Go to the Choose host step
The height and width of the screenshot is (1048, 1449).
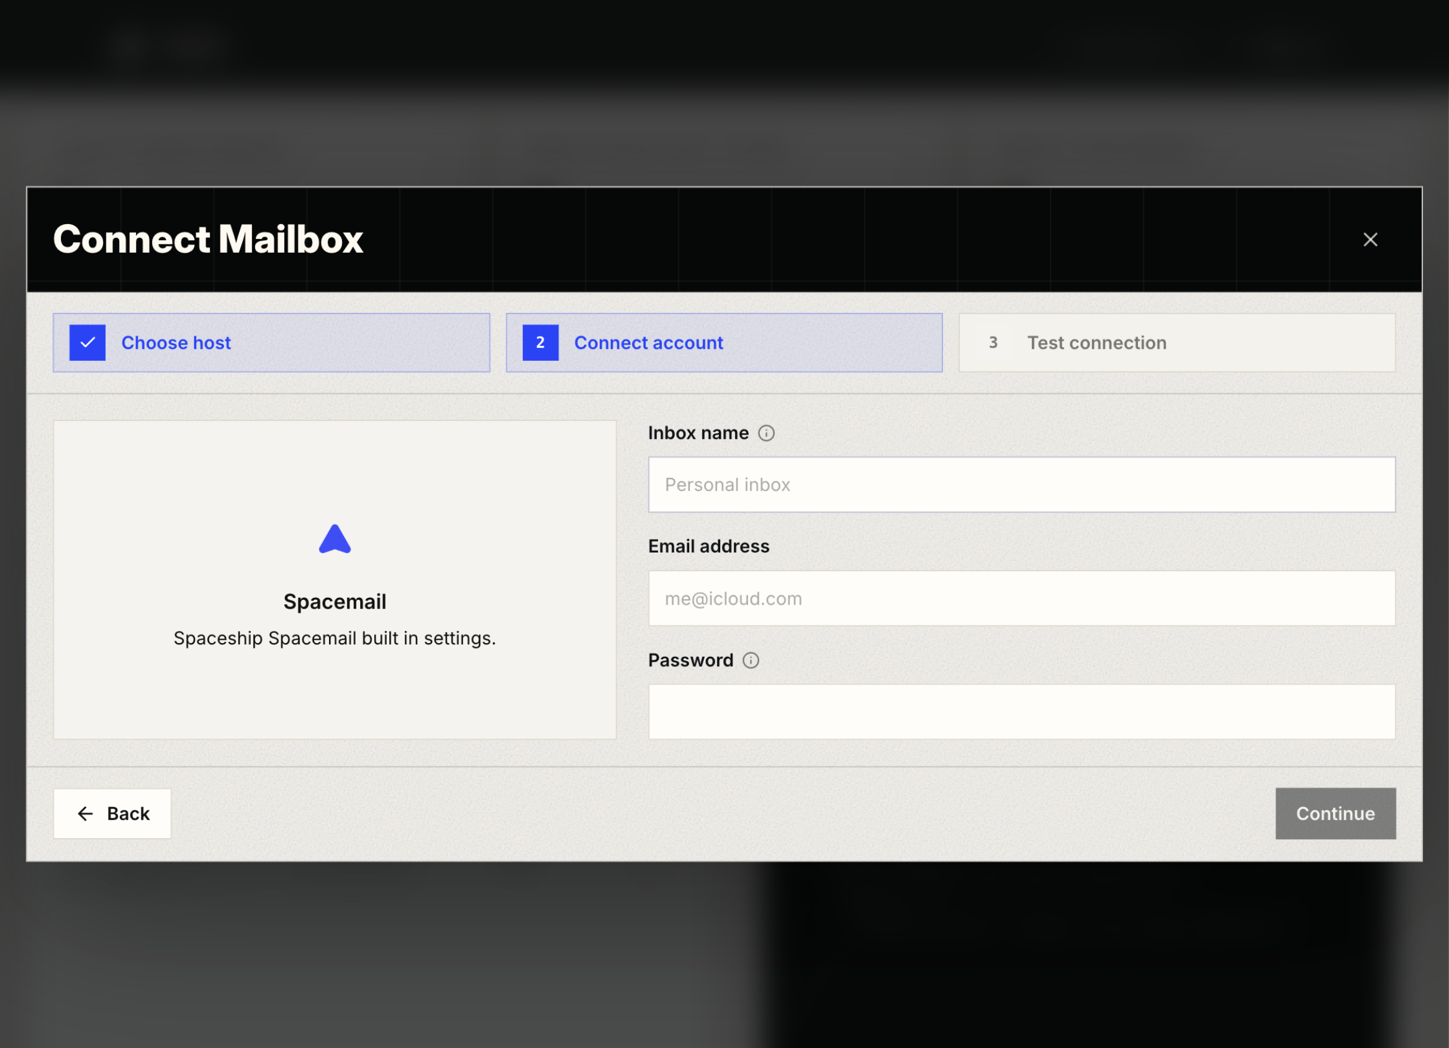271,343
